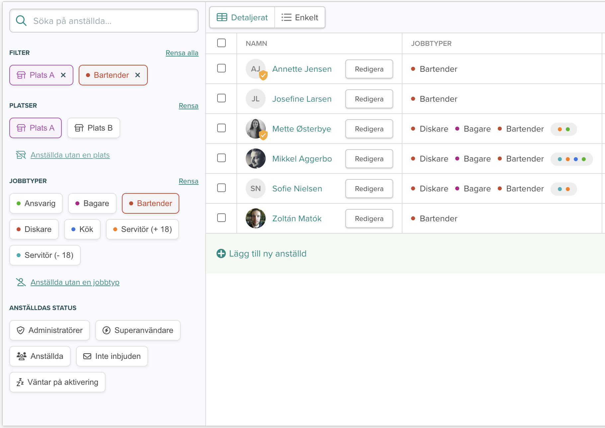The width and height of the screenshot is (605, 428).
Task: Click Redigera for Annette Jensen
Action: (x=369, y=69)
